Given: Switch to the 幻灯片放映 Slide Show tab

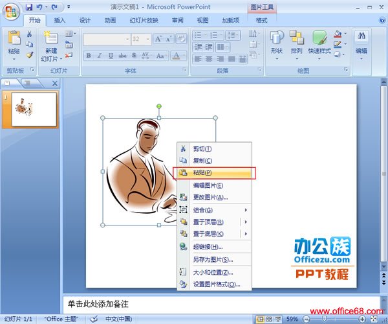Looking at the screenshot, I should [144, 20].
